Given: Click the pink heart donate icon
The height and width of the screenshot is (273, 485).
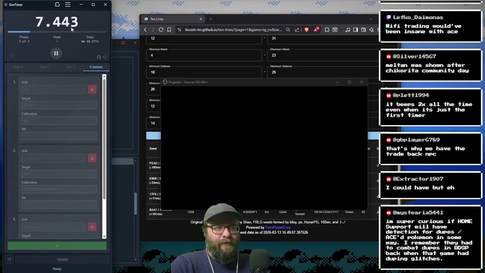Looking at the screenshot, I should (105, 57).
